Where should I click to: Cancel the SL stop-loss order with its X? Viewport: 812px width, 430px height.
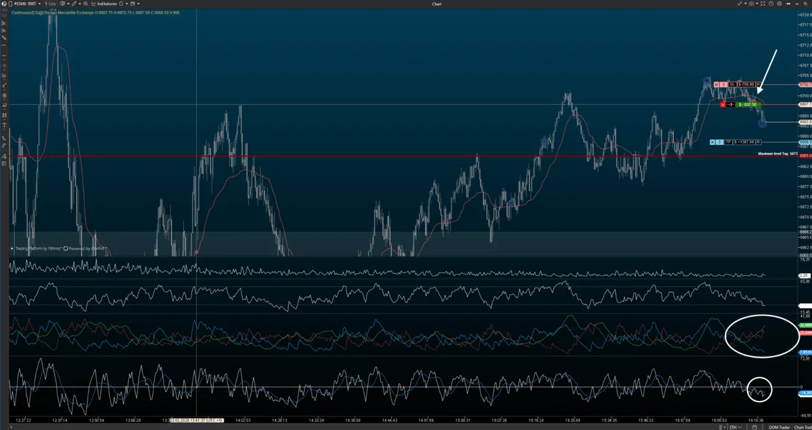pos(716,85)
